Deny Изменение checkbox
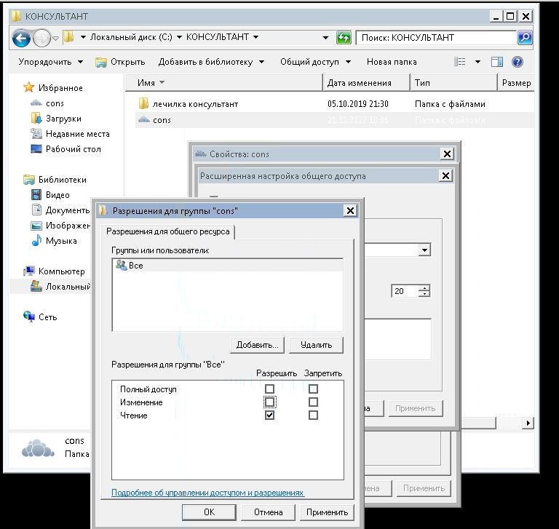 point(313,402)
